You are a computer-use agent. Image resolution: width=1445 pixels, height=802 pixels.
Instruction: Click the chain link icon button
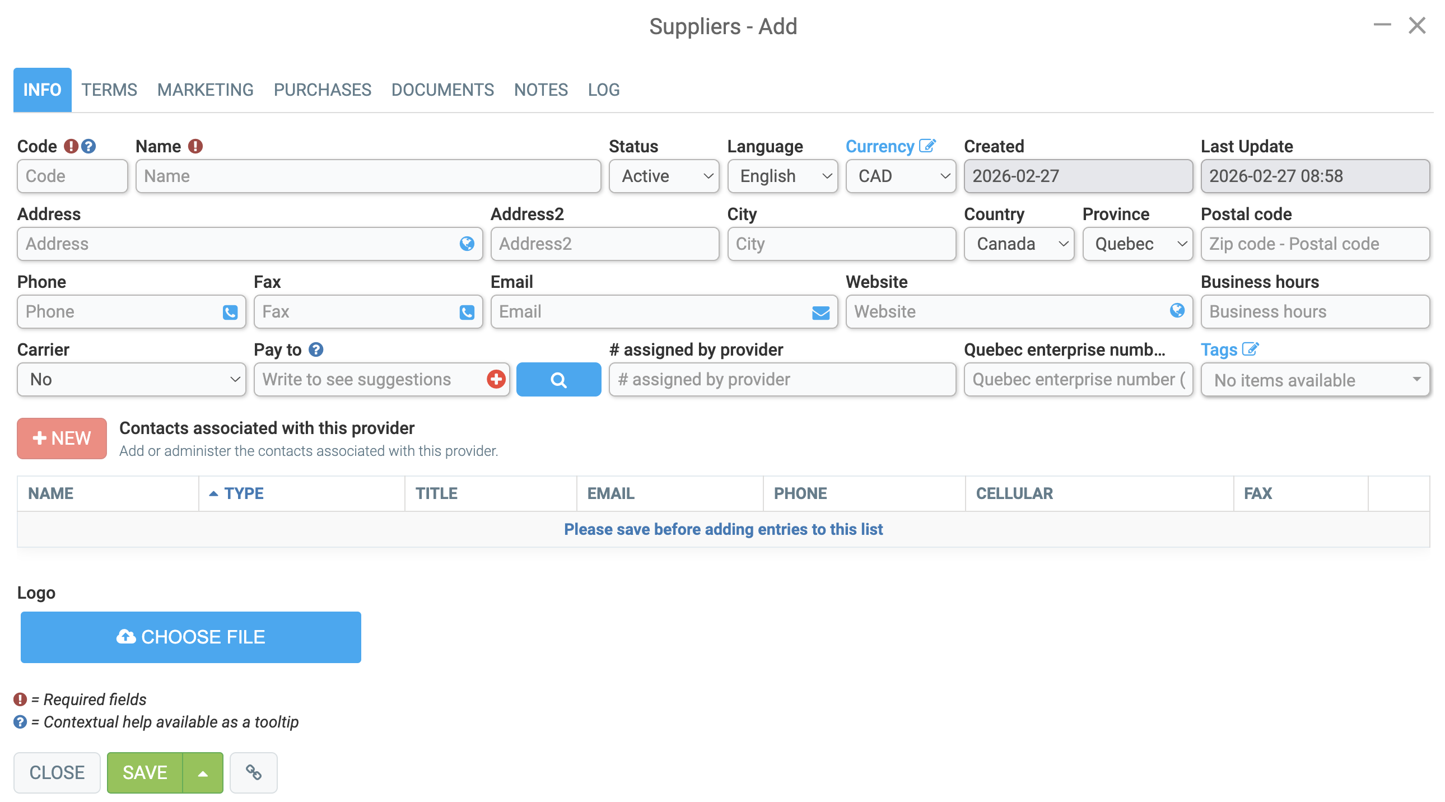(254, 772)
